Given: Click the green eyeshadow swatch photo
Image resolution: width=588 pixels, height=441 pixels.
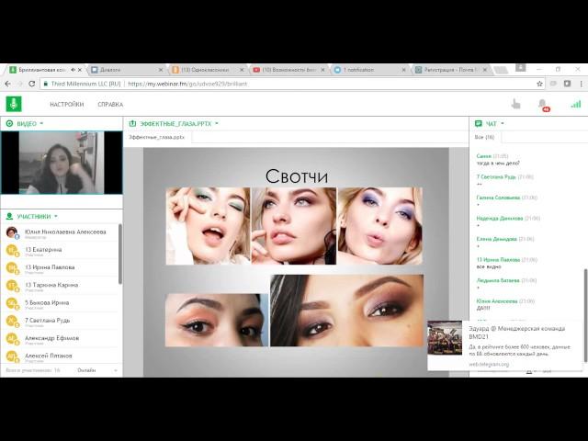Looking at the screenshot, I should pyautogui.click(x=209, y=226).
